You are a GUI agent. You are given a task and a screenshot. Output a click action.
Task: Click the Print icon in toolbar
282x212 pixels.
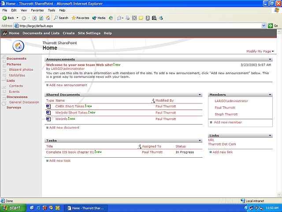click(x=127, y=18)
